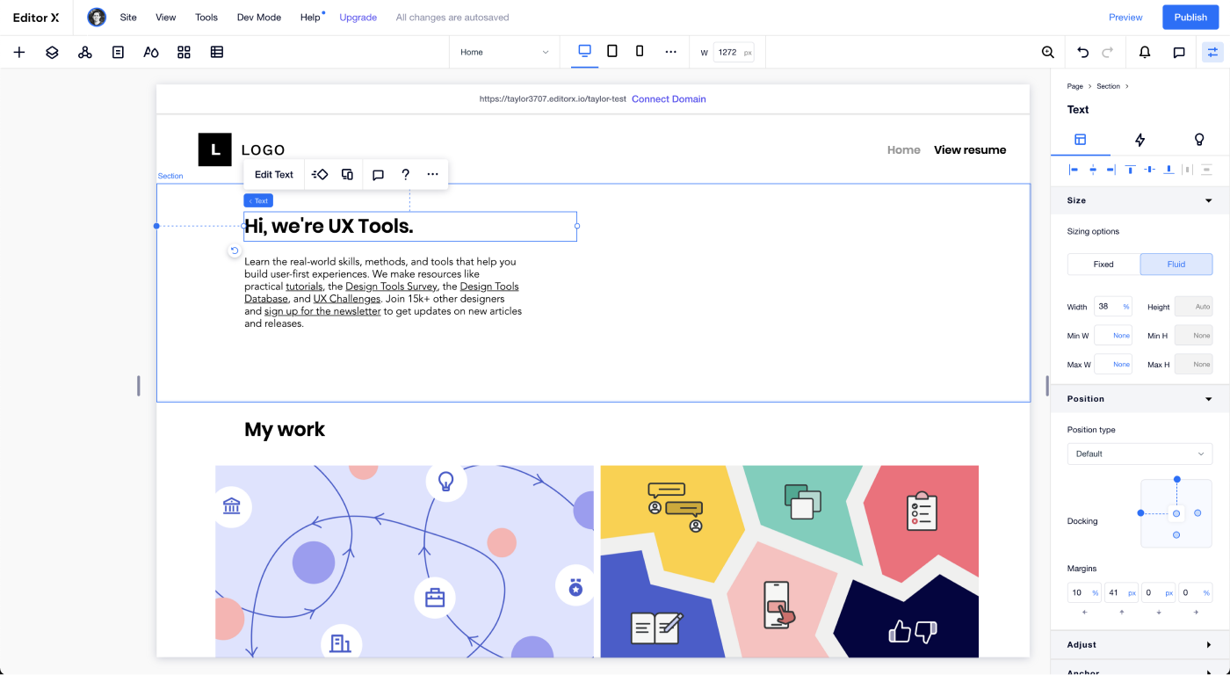Align element to the right in Inspector

coord(1111,169)
